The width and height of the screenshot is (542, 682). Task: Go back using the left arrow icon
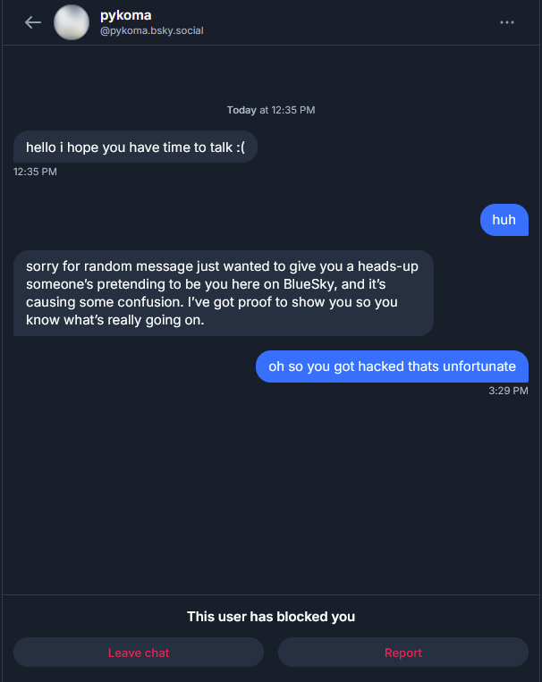(x=33, y=22)
